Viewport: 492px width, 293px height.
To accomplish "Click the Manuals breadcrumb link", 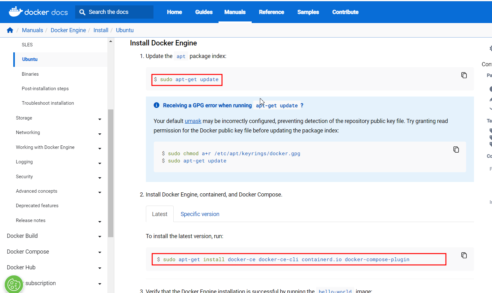I will coord(33,30).
